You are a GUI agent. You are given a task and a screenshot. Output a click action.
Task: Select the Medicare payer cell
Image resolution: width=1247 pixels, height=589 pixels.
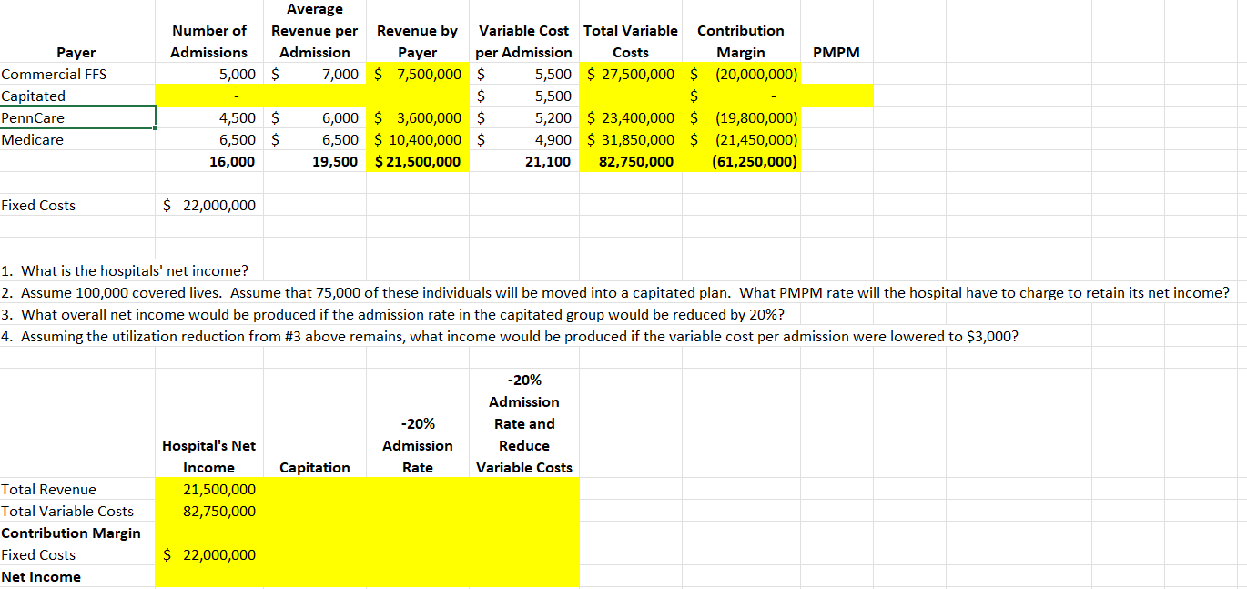77,139
